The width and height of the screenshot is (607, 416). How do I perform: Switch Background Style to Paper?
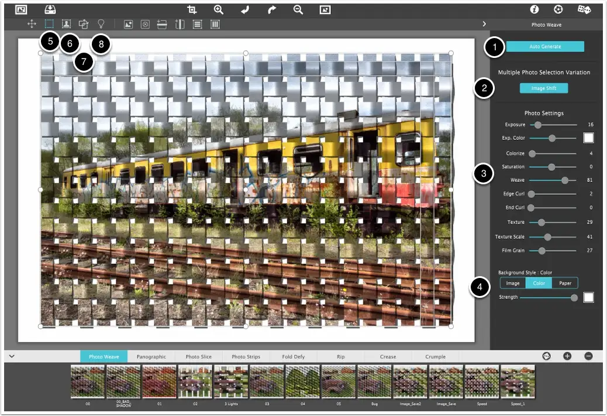[564, 283]
